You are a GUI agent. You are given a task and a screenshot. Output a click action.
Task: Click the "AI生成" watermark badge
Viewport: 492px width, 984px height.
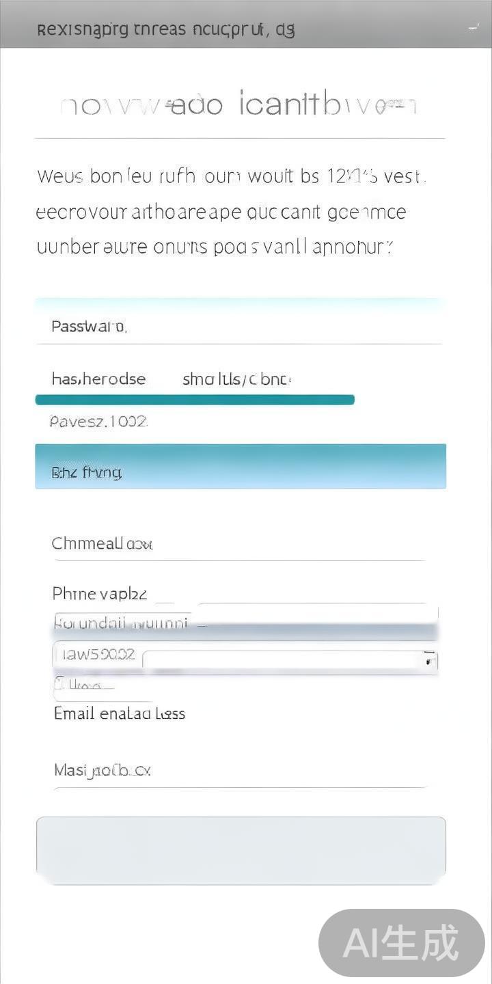point(401,943)
